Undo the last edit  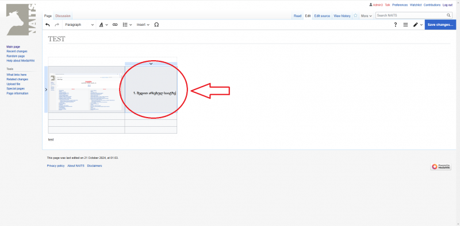(48, 25)
